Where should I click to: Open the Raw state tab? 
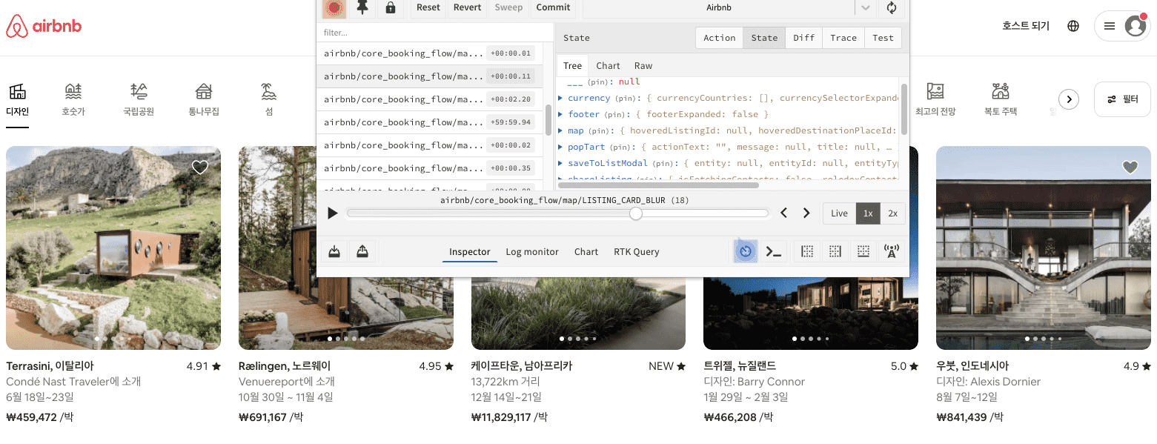(x=643, y=65)
